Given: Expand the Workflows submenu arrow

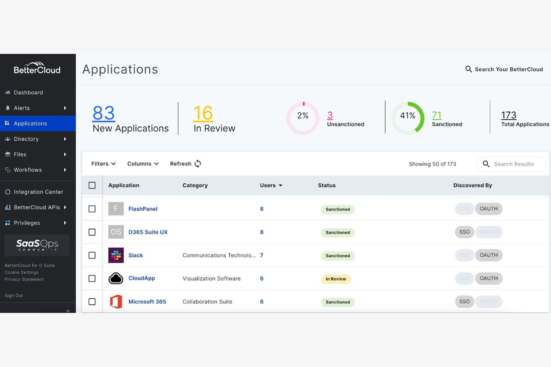Looking at the screenshot, I should tap(65, 170).
